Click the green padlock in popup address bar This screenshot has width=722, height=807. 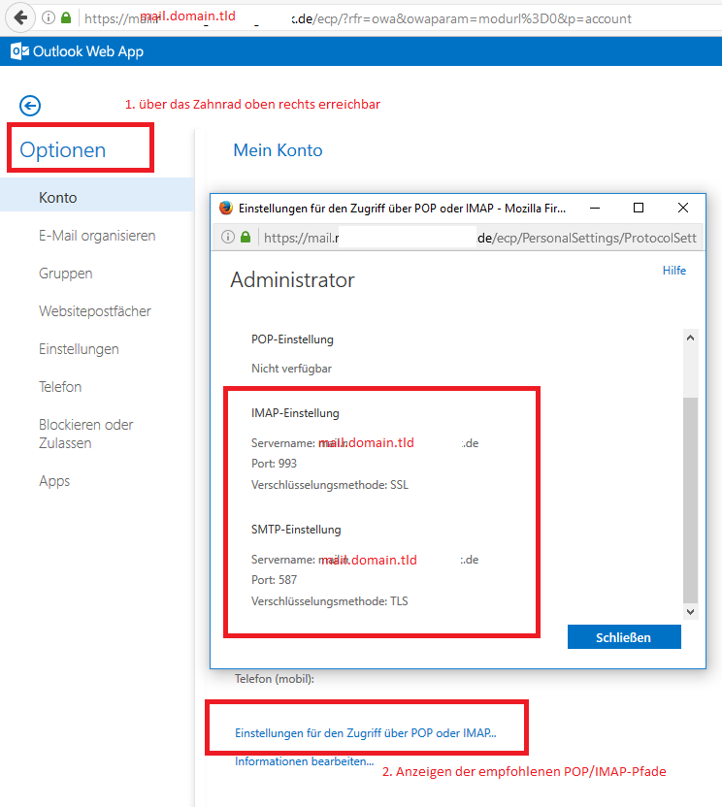pyautogui.click(x=246, y=237)
